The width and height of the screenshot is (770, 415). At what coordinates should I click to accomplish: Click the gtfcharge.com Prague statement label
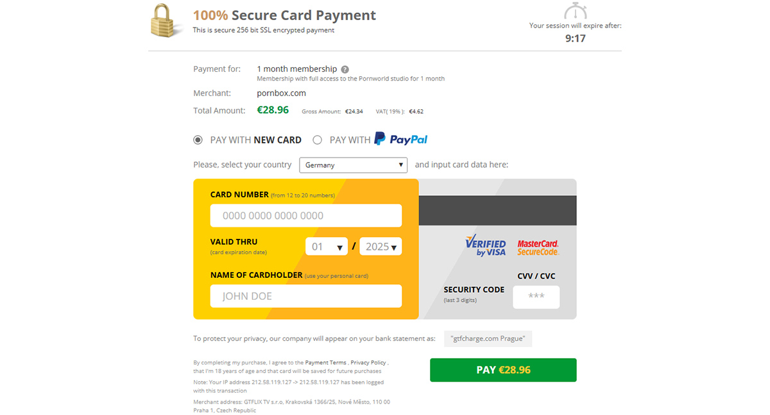point(488,339)
